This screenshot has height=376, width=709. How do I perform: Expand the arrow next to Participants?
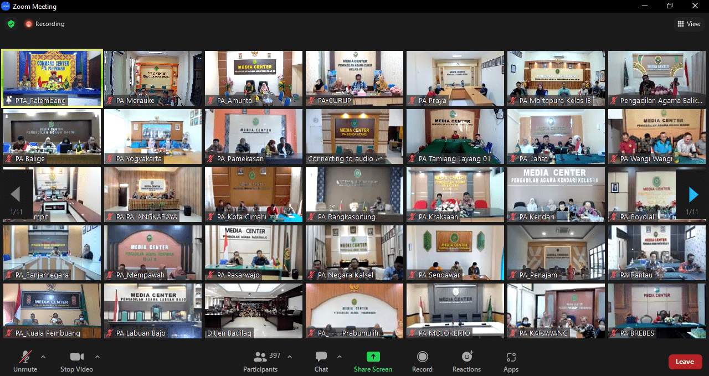point(290,357)
